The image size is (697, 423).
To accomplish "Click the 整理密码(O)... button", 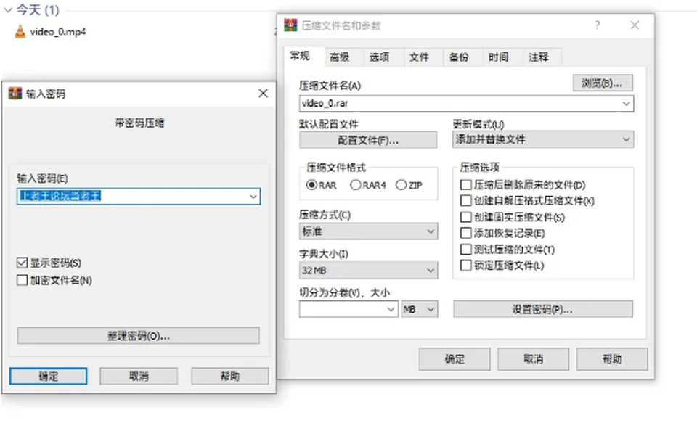I will (x=138, y=336).
